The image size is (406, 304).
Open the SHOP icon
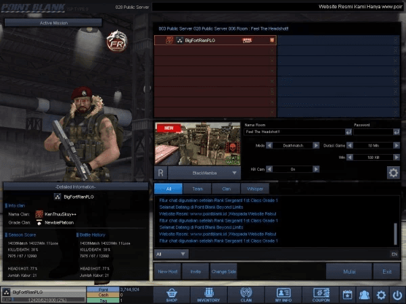[x=171, y=295]
